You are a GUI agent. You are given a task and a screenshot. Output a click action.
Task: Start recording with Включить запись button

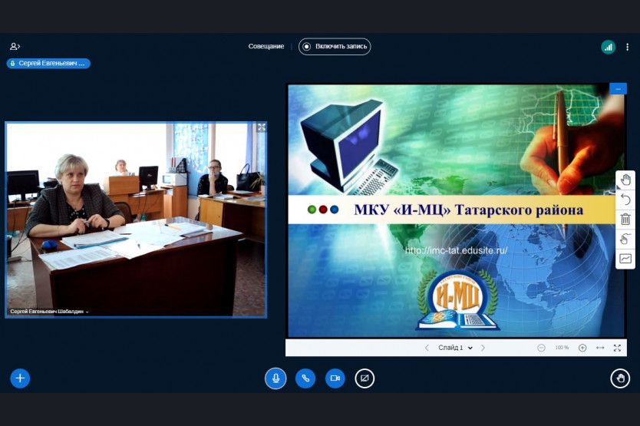coord(335,47)
